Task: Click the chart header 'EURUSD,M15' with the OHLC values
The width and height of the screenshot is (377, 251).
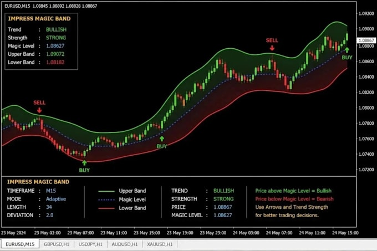Action: (51, 6)
